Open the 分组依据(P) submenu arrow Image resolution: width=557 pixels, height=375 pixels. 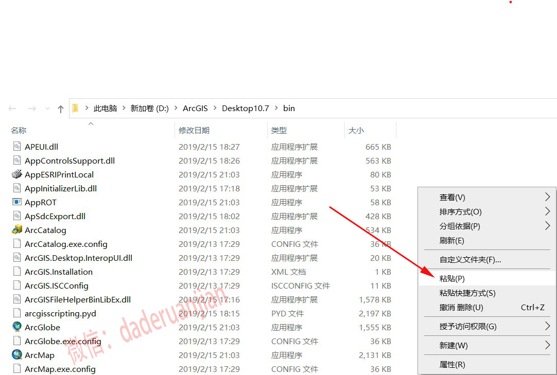(547, 226)
